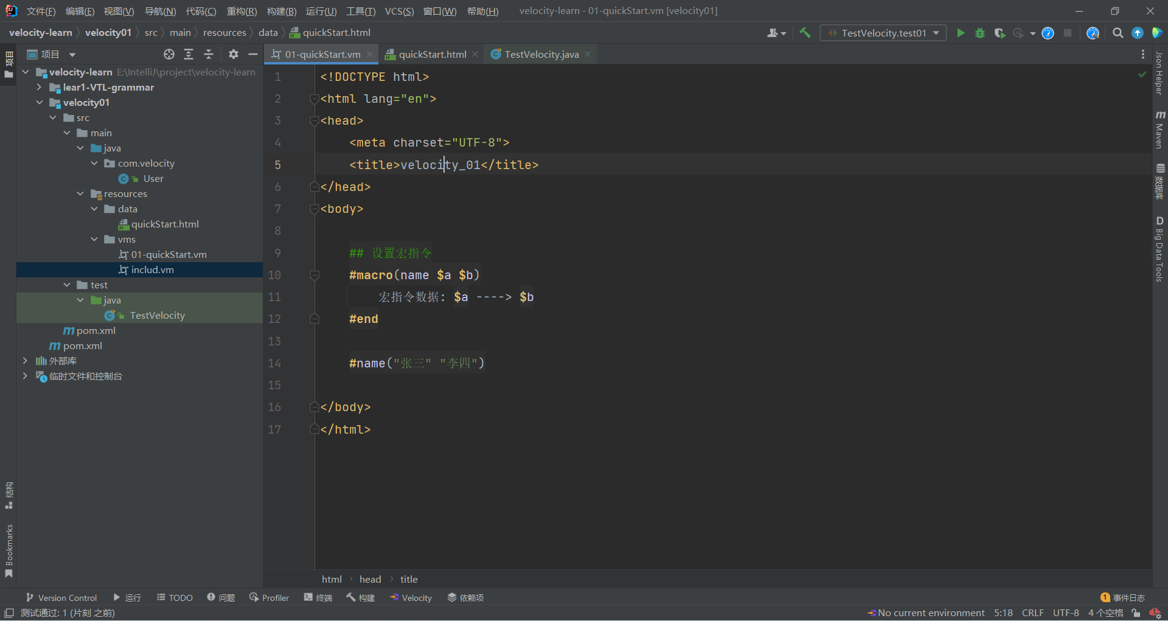Open Maven tool window
Viewport: 1168px width, 621px height.
[1159, 129]
